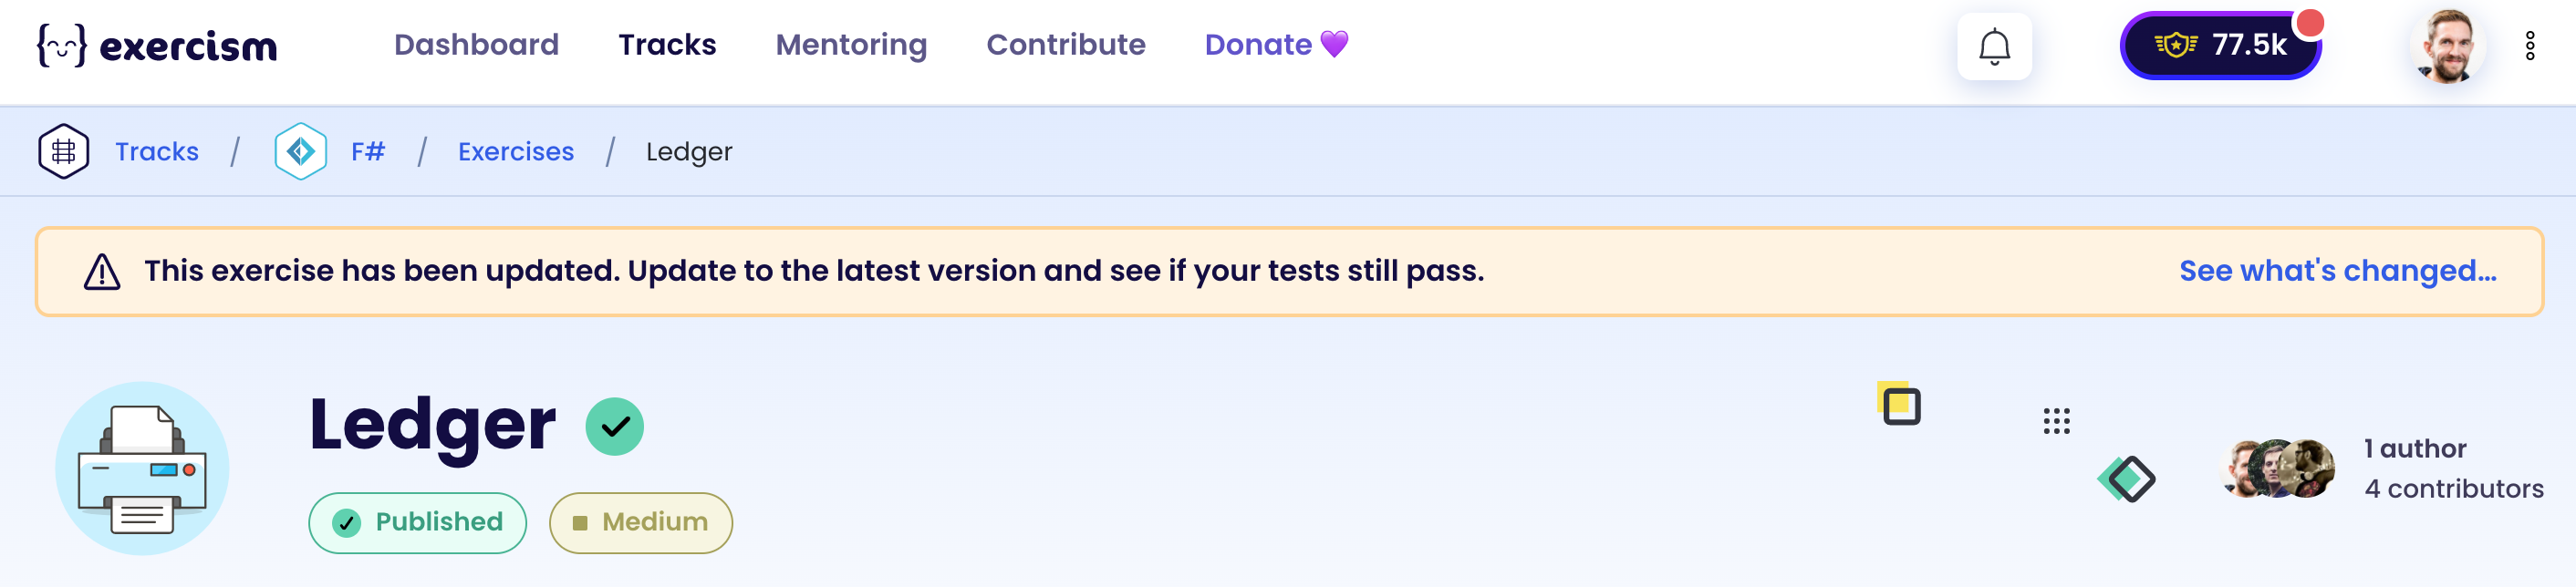The height and width of the screenshot is (587, 2576).
Task: Open the Mentoring nav item
Action: pyautogui.click(x=851, y=45)
